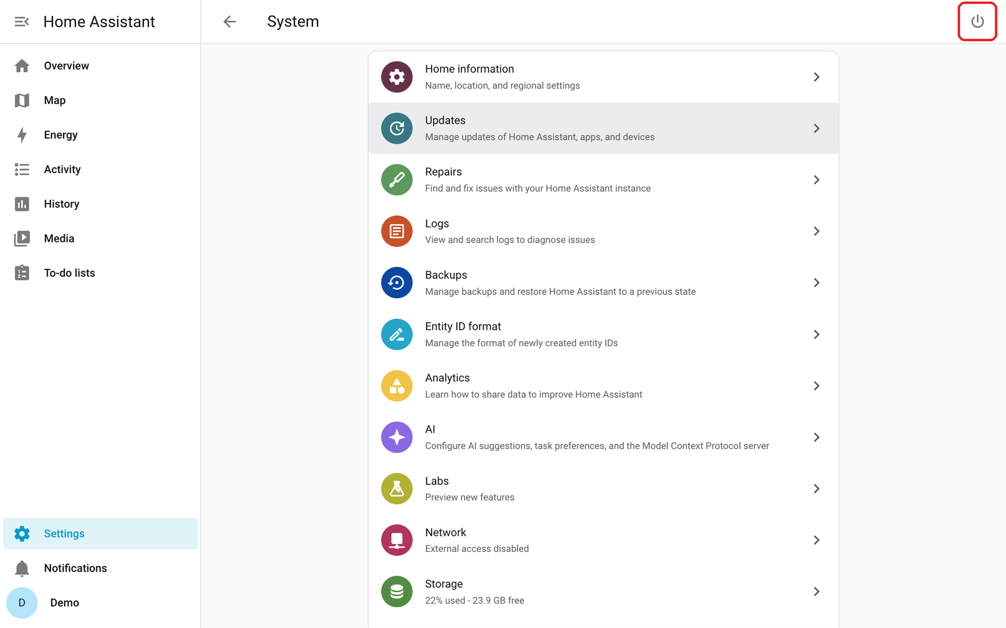Screen dimensions: 1006x628
Task: Click the Notifications bell icon
Action: pos(22,568)
